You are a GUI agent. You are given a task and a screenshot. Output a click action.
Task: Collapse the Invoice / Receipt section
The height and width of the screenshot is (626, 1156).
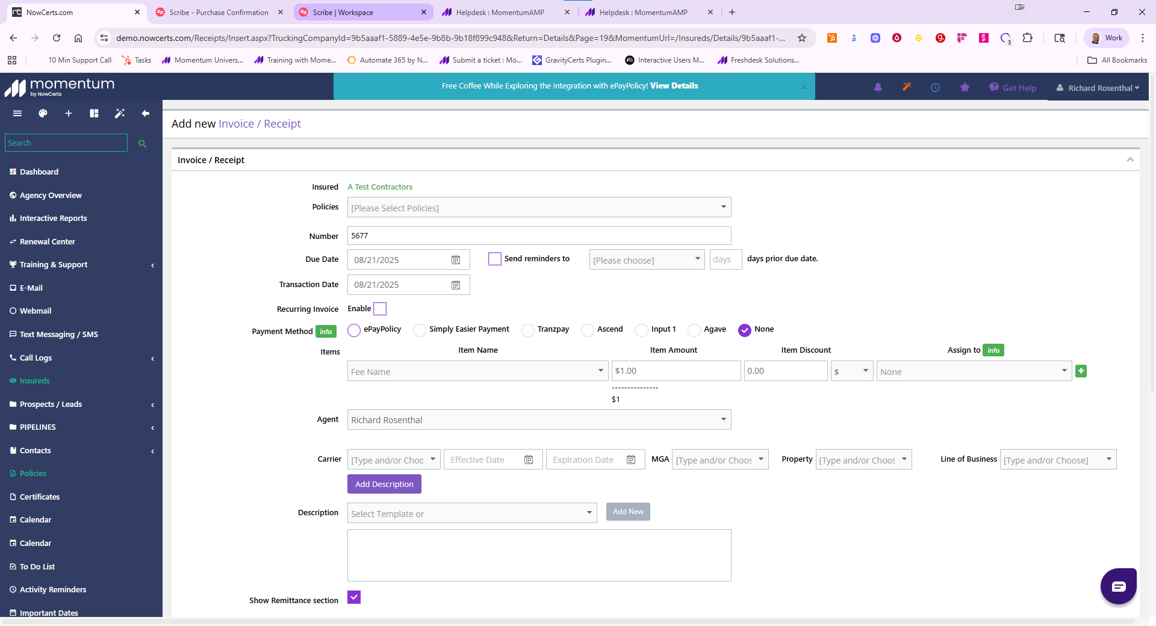click(1130, 160)
